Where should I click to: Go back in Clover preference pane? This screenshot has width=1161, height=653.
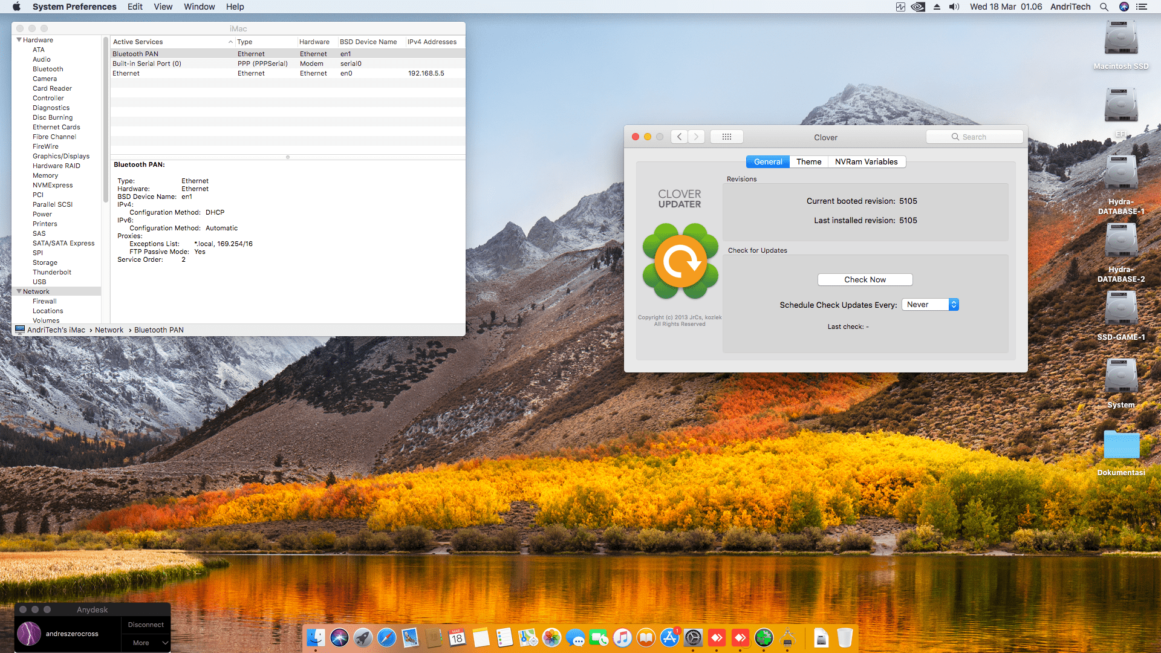click(x=680, y=137)
